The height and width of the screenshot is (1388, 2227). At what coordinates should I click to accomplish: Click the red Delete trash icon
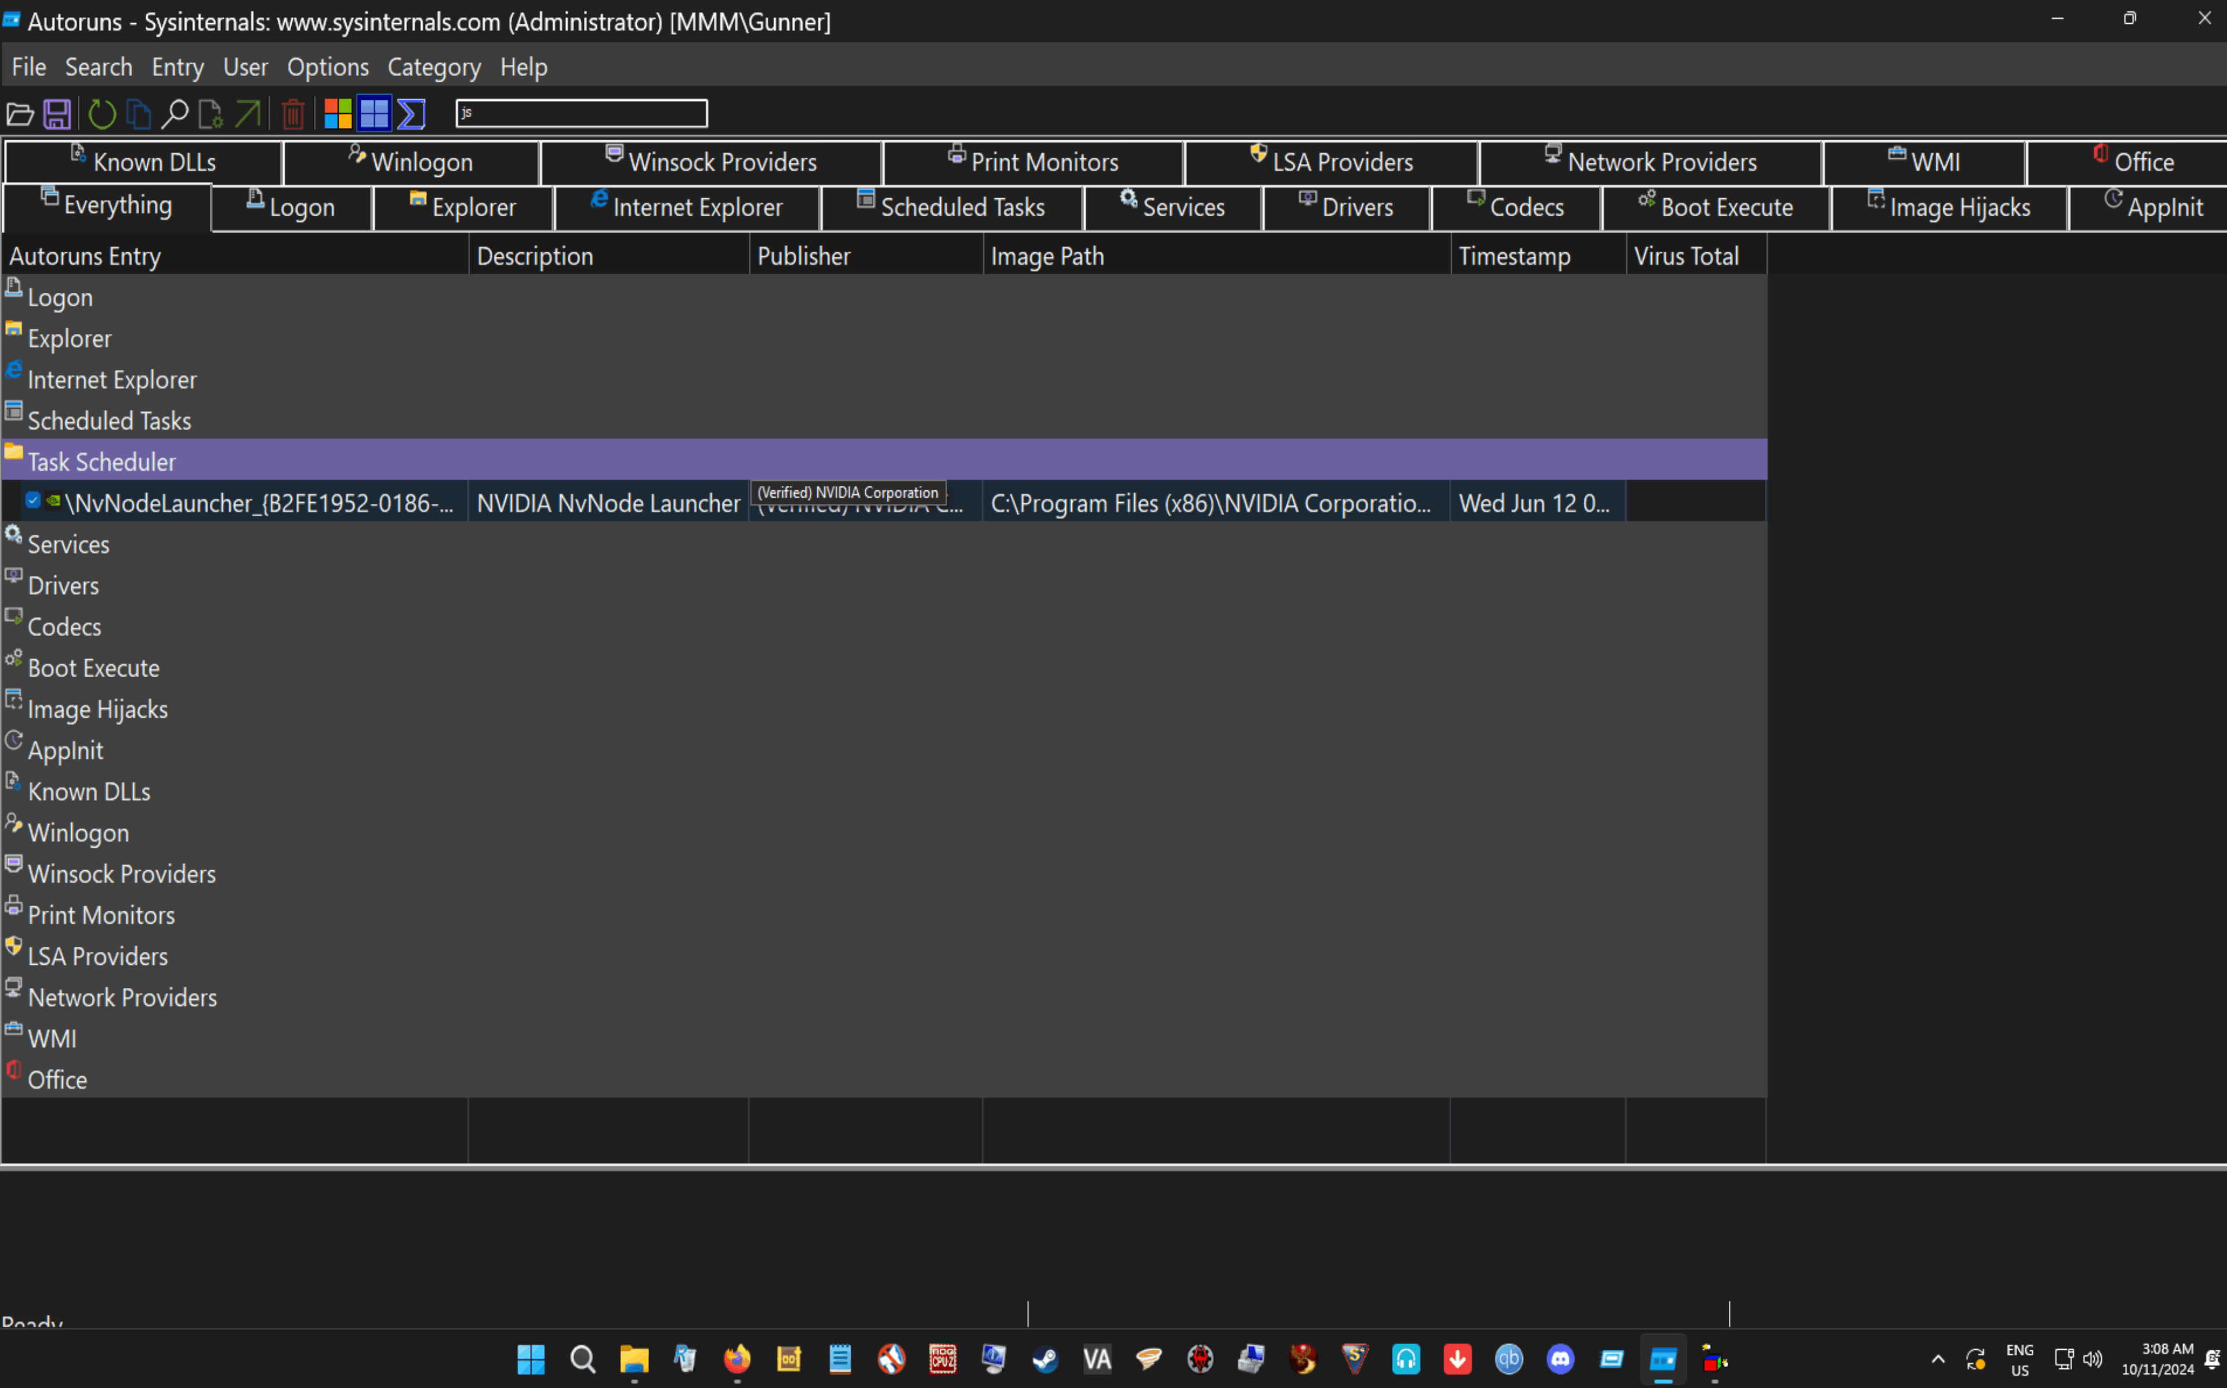click(293, 114)
